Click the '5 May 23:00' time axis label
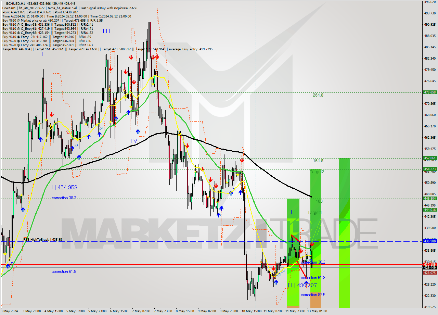Screen dimensions: 438x315 pos(97,311)
